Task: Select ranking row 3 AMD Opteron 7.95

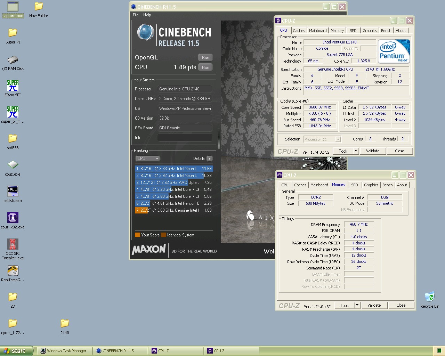Action: tap(174, 183)
